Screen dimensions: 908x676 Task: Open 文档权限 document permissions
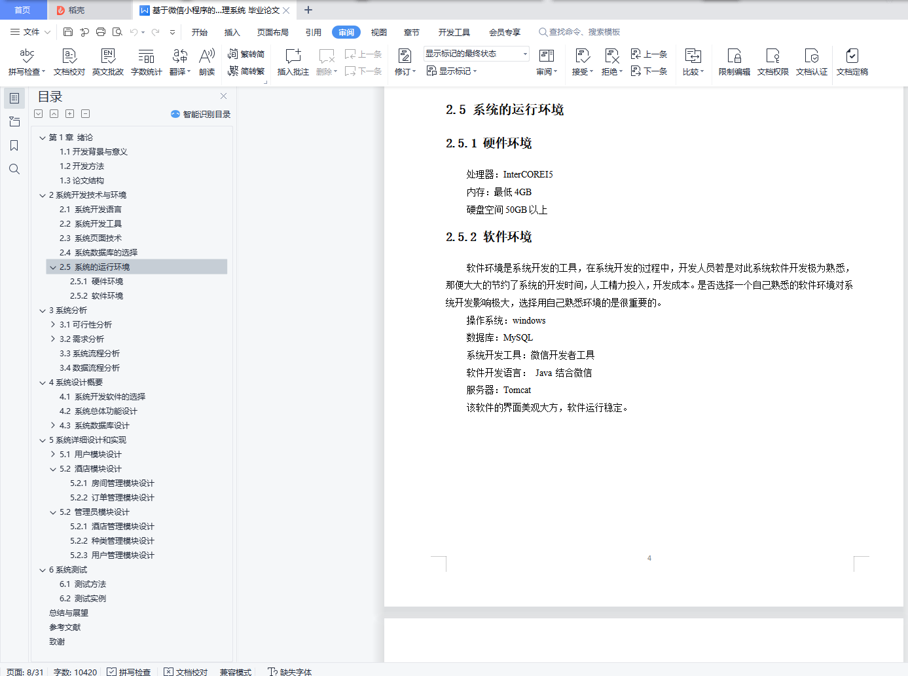pos(773,62)
